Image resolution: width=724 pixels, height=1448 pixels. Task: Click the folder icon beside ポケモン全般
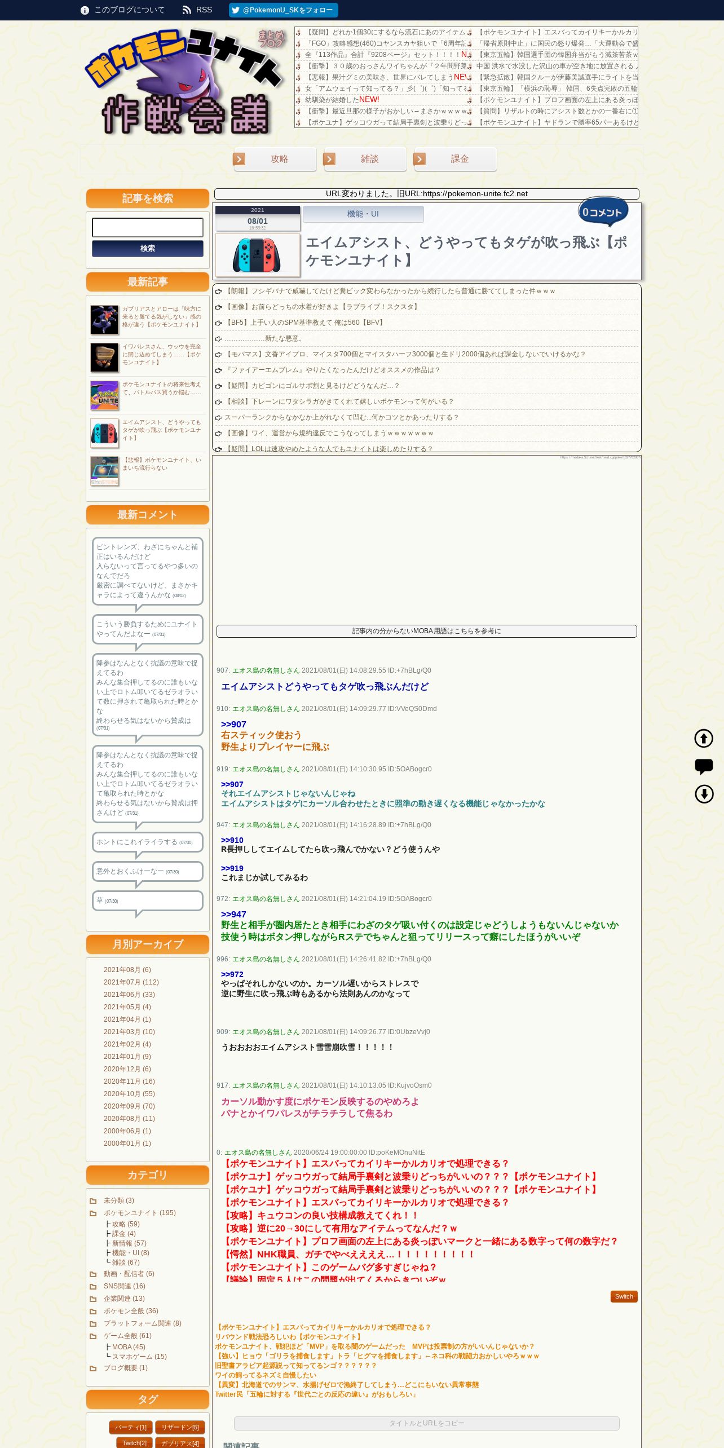tap(93, 1311)
